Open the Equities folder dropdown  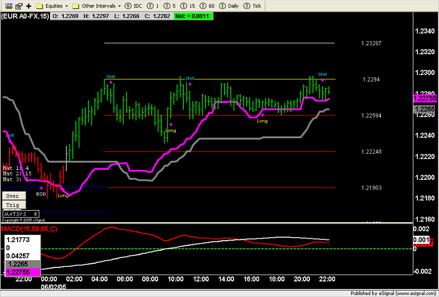52,6
